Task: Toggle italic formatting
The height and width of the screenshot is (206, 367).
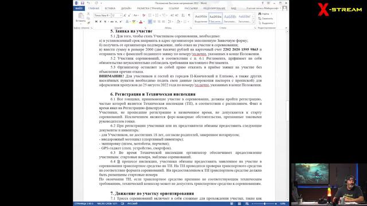Action: point(100,22)
